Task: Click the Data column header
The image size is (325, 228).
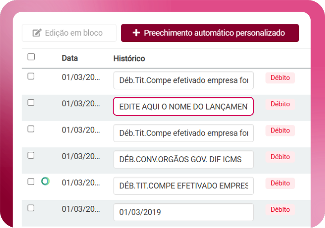Action: pyautogui.click(x=70, y=58)
